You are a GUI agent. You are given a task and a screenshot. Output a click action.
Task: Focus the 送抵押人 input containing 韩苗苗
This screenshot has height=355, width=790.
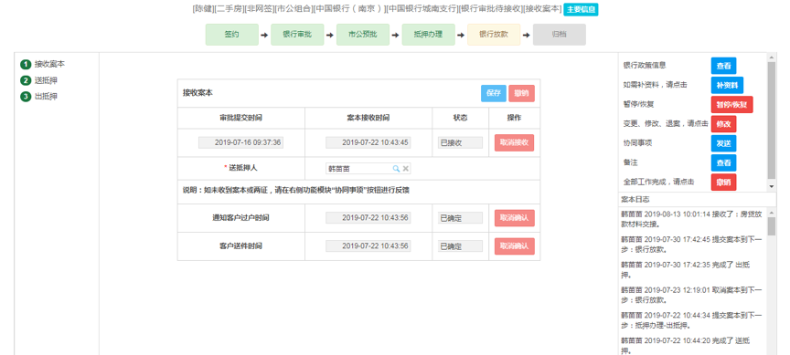coord(368,169)
